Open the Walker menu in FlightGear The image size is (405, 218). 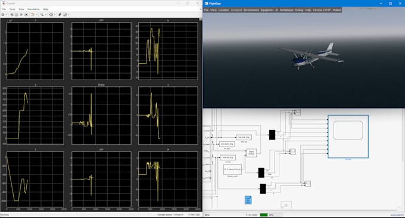click(337, 10)
